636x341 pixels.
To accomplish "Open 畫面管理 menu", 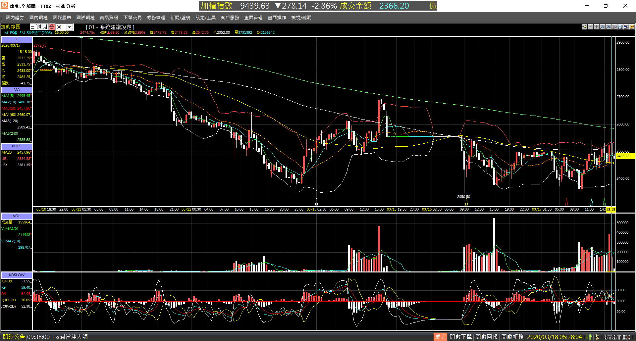I will coord(253,18).
